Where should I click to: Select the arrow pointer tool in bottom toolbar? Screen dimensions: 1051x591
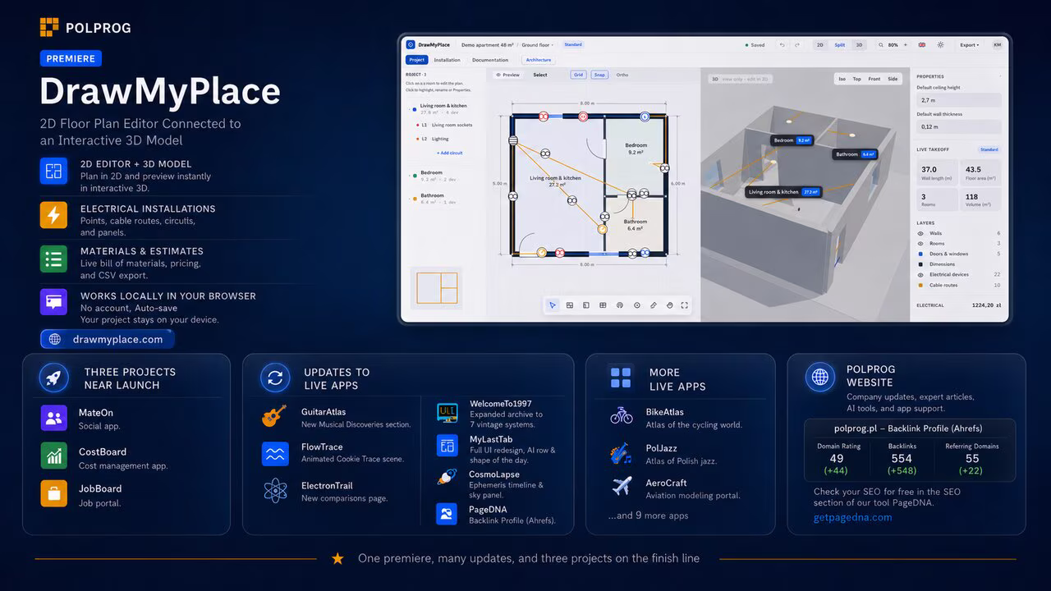click(553, 305)
